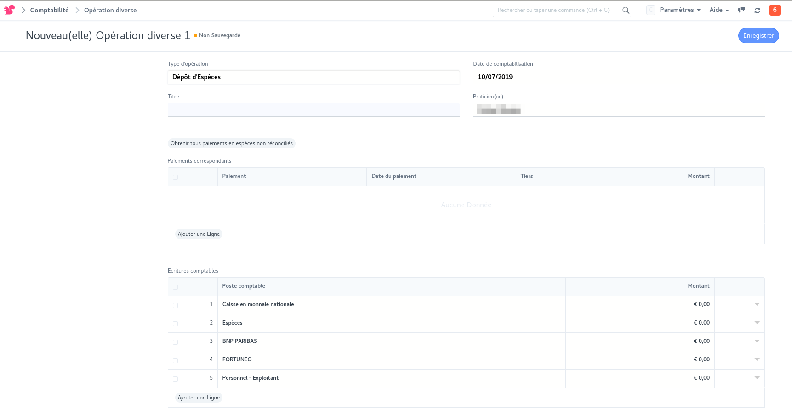
Task: Click the search magnifier icon
Action: pyautogui.click(x=626, y=10)
